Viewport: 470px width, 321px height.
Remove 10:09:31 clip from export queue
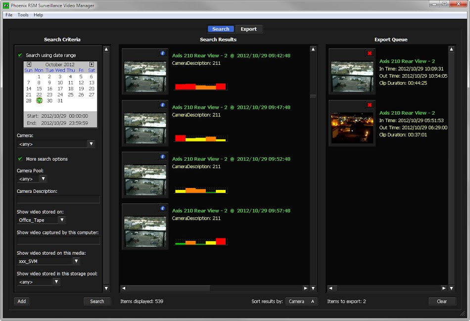(x=369, y=53)
